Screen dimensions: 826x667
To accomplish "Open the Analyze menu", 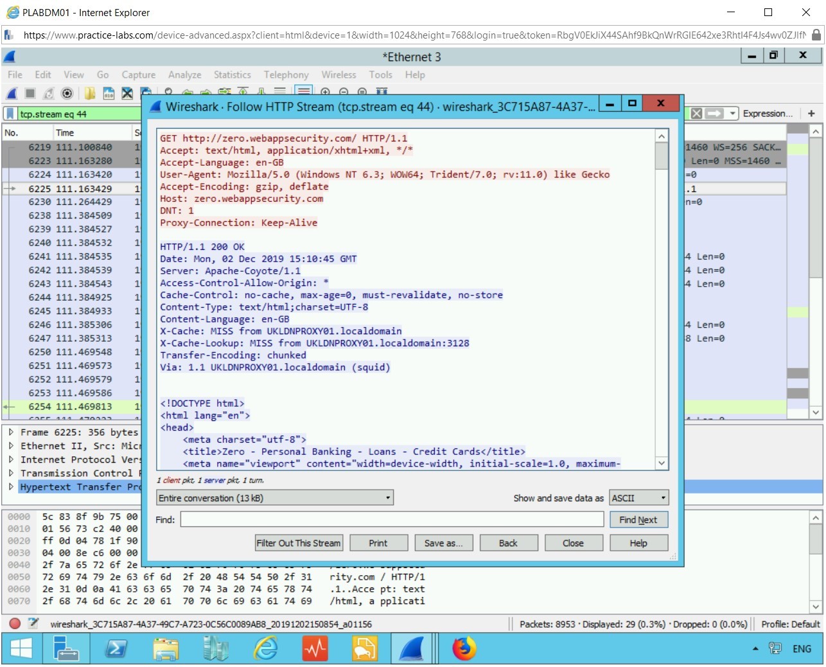I will click(185, 75).
